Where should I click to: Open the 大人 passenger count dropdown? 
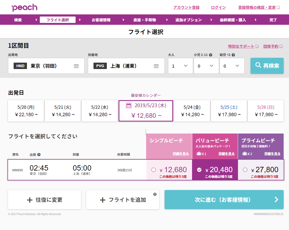point(181,66)
